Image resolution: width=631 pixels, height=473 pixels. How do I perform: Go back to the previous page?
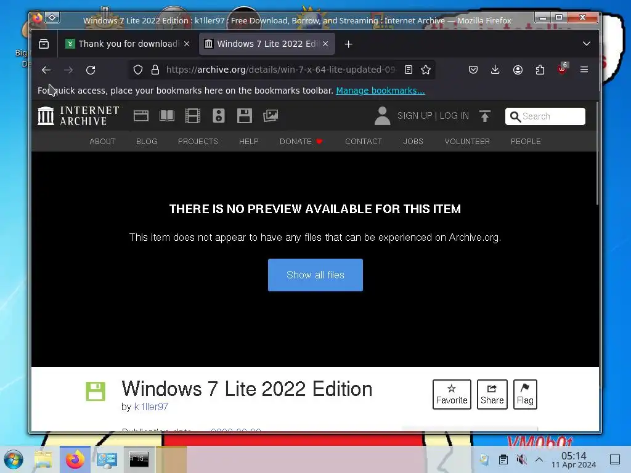(x=46, y=70)
